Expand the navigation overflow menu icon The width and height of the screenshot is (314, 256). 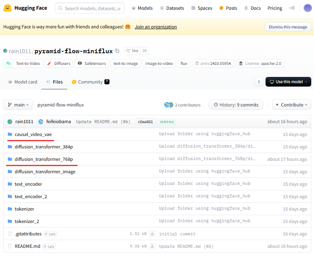[292, 8]
